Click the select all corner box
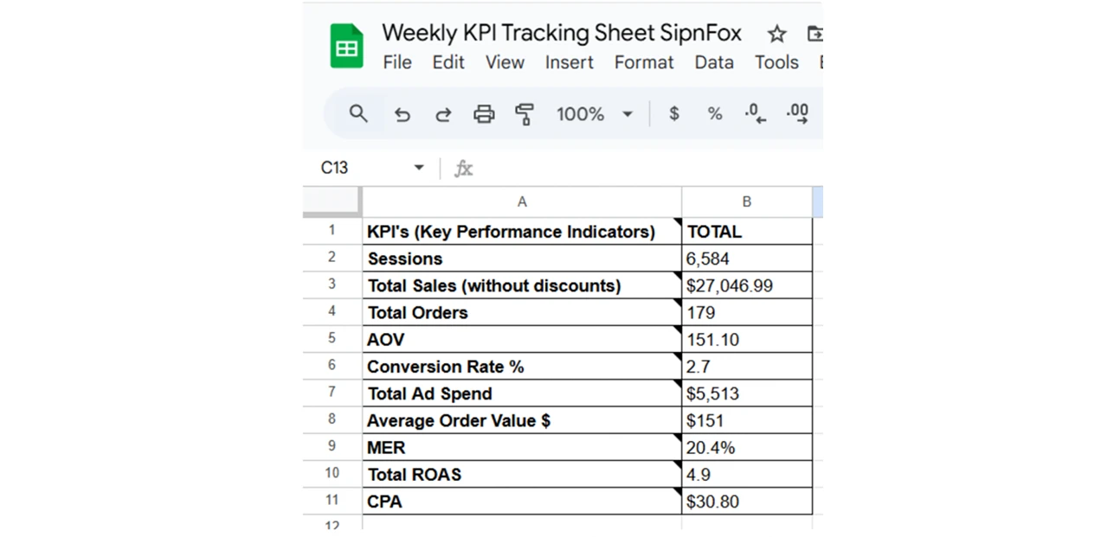The image size is (1114, 537). click(332, 201)
